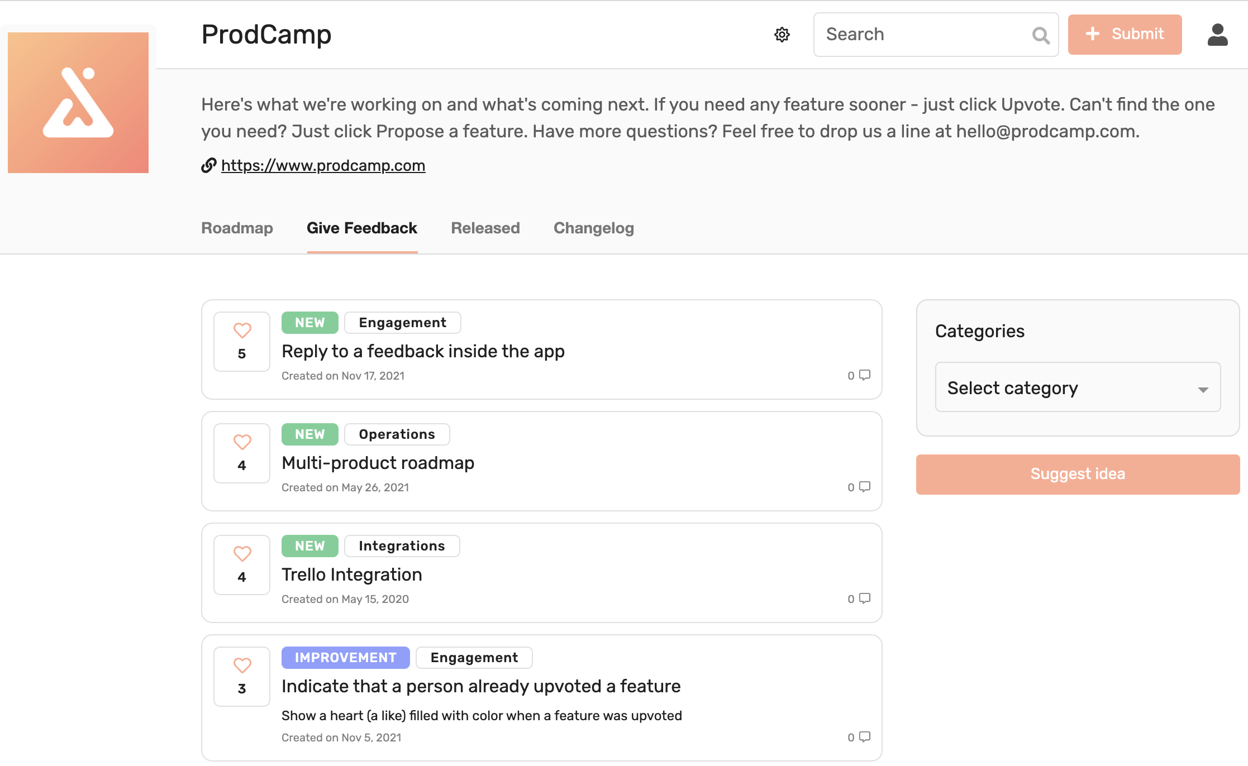Click the Submit button
Screen dimensions: 1248x766
[x=1125, y=35]
